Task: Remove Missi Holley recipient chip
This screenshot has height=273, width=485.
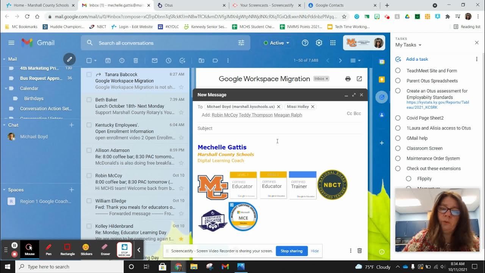Action: (313, 107)
